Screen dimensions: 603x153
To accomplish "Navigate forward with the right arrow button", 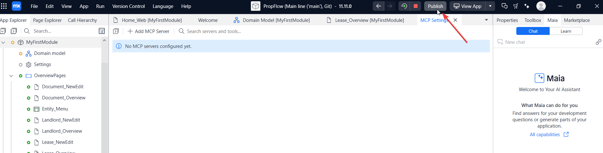I will [390, 6].
